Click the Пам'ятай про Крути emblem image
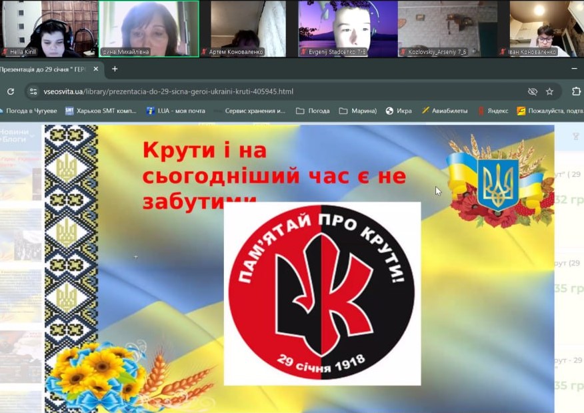The width and height of the screenshot is (584, 413). [322, 294]
